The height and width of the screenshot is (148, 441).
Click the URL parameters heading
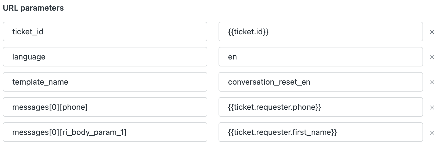[33, 8]
